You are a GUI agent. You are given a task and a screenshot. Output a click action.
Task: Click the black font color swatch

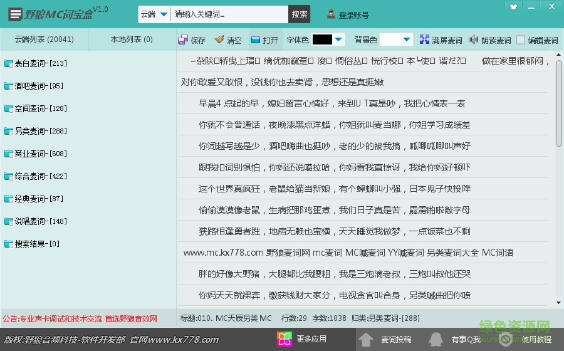click(x=322, y=39)
